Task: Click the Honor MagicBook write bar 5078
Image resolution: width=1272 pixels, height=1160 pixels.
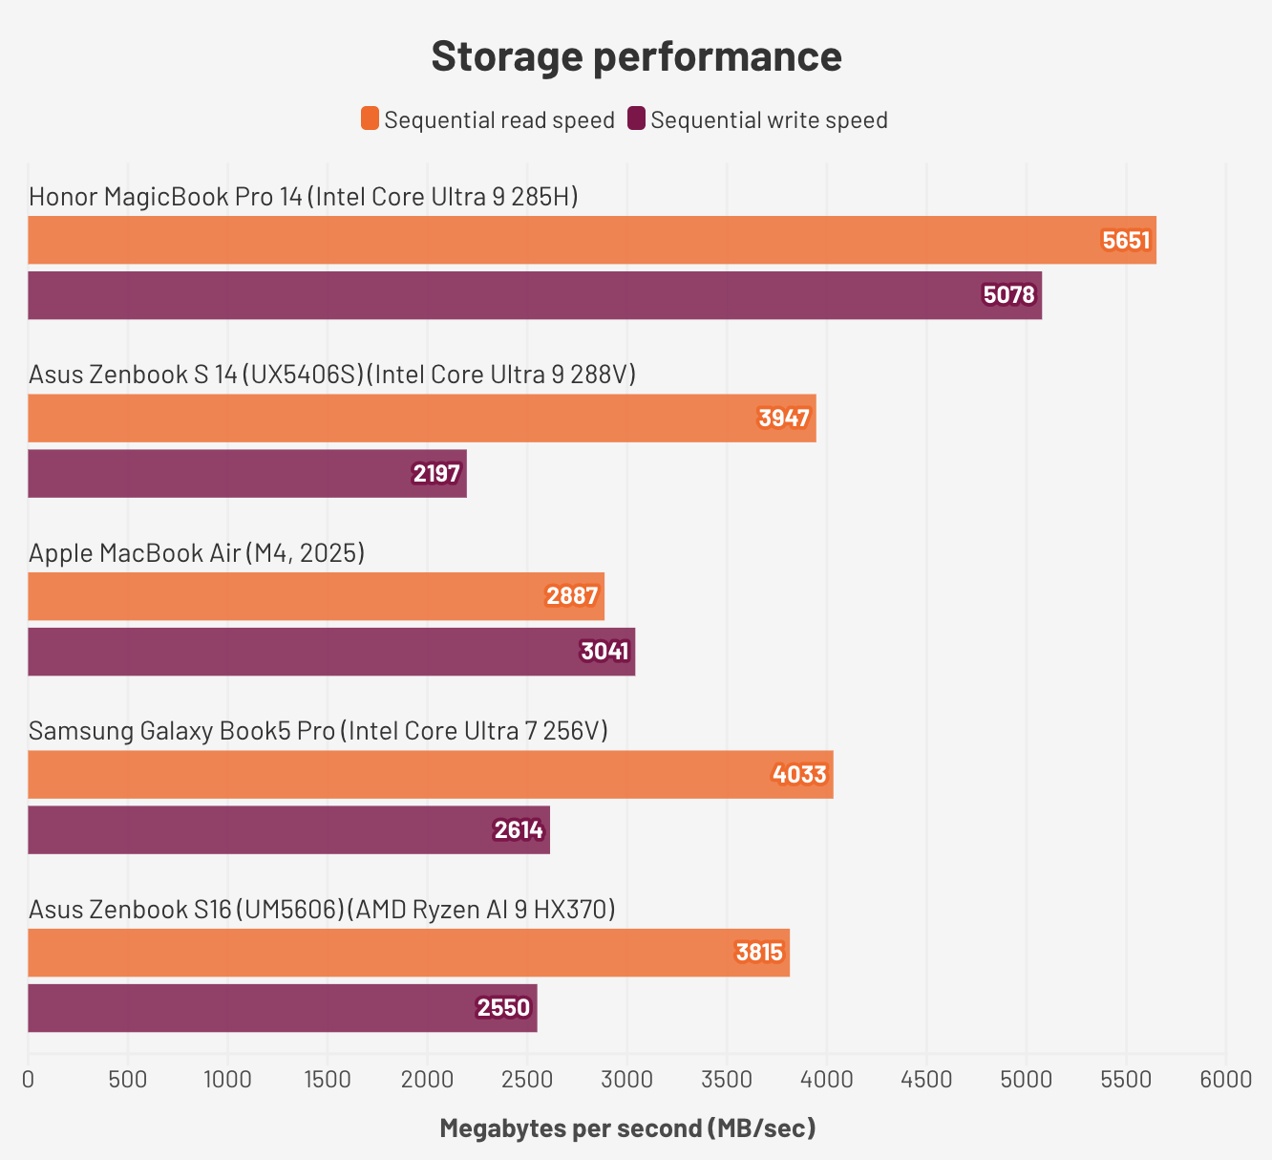Action: (x=535, y=295)
